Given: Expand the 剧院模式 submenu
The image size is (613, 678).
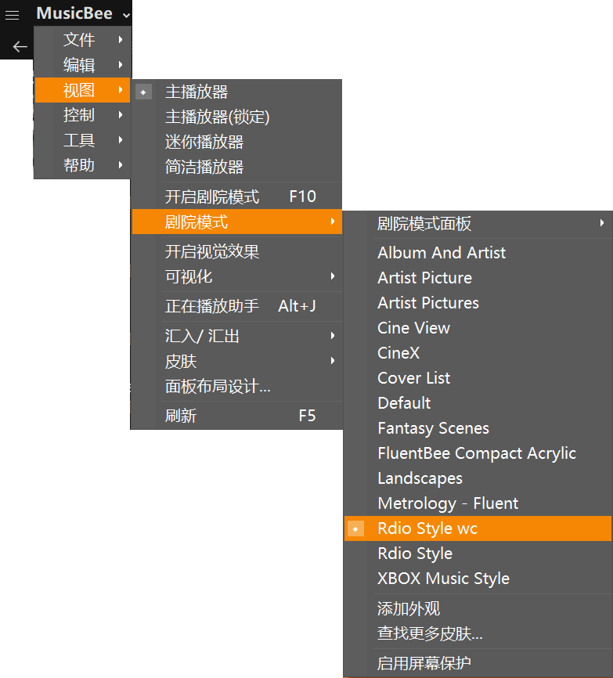Looking at the screenshot, I should coord(237,222).
